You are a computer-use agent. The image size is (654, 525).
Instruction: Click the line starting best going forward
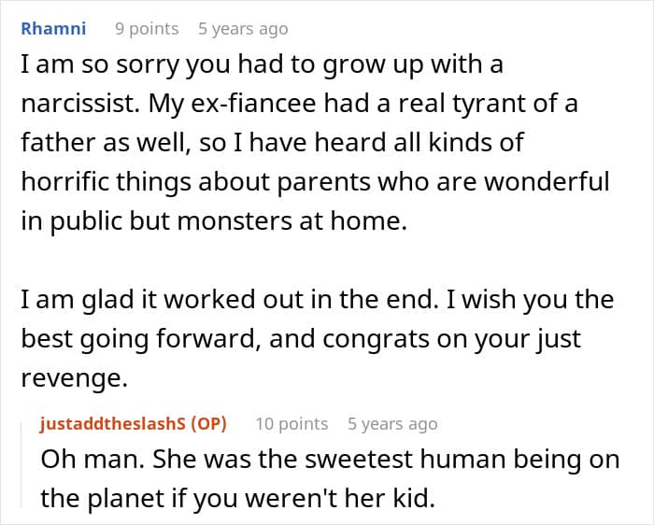click(x=301, y=339)
